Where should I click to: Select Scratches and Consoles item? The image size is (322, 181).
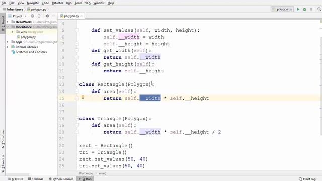click(31, 52)
